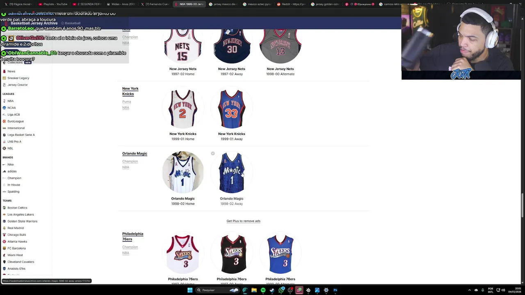Open Miami Heat team page

point(13,255)
